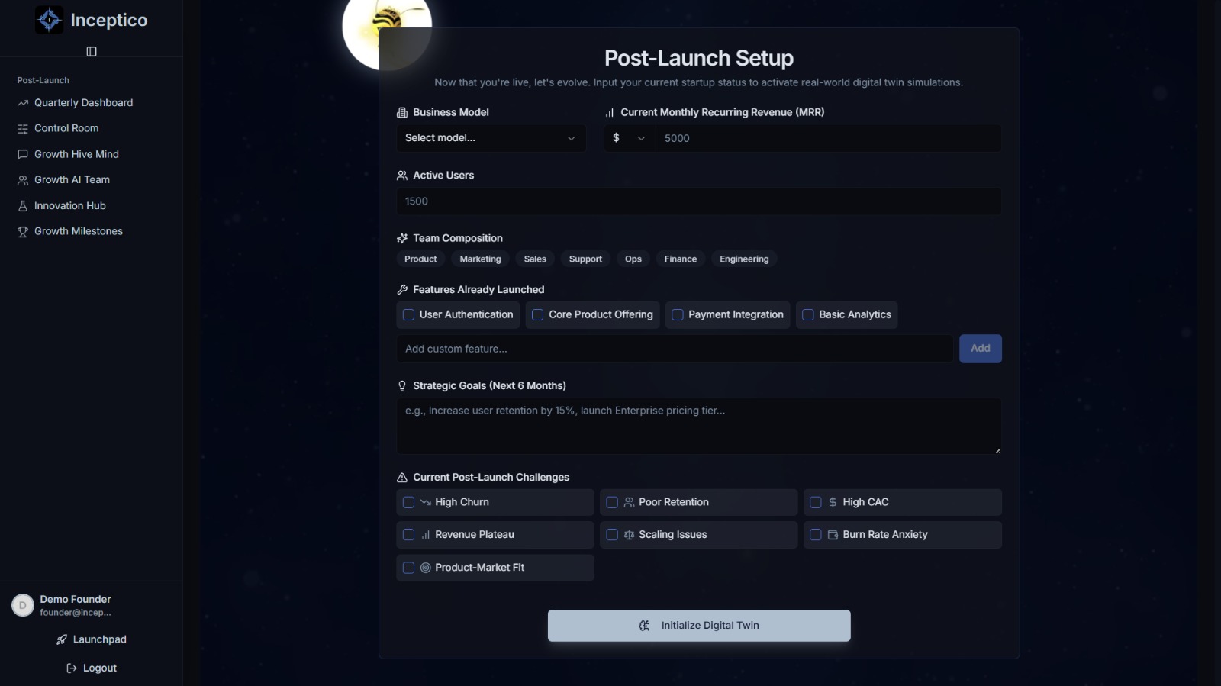Image resolution: width=1221 pixels, height=686 pixels.
Task: Tick the Revenue Plateau challenge checkbox
Action: click(409, 535)
